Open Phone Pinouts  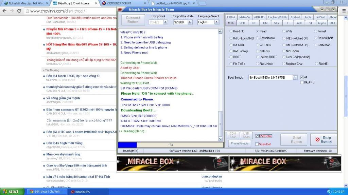click(240, 143)
